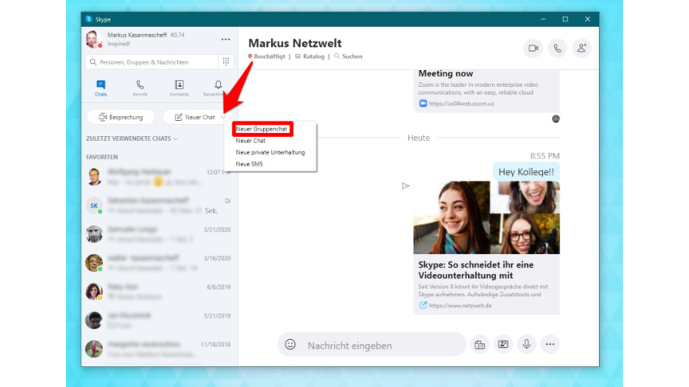Click the Meeting now card title
689x387 pixels.
pyautogui.click(x=446, y=73)
